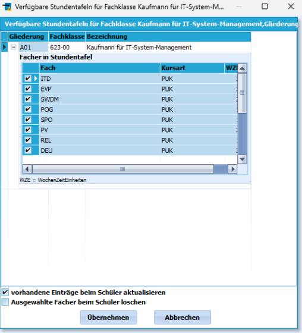Image resolution: width=302 pixels, height=333 pixels.
Task: Click the left arrow of the horizontal scrollbar
Action: [27, 169]
